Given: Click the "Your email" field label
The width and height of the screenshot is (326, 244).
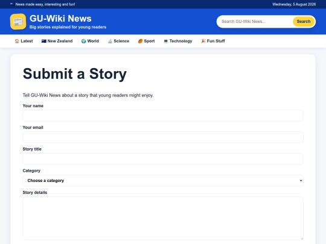Looking at the screenshot, I should click(x=33, y=127).
